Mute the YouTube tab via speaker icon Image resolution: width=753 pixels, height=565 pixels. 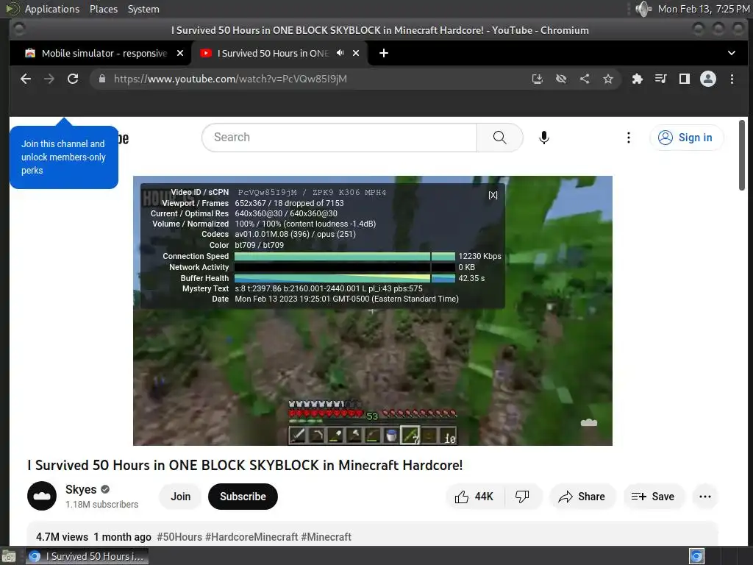340,53
